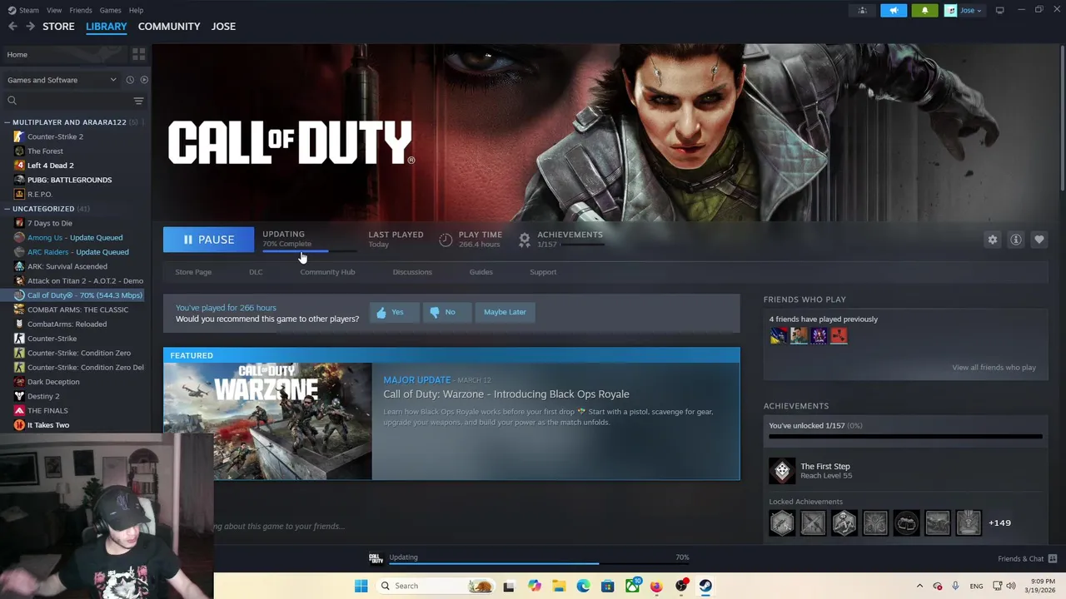Collapse UNCATEGORIZED collection
This screenshot has height=599, width=1066.
(7, 209)
